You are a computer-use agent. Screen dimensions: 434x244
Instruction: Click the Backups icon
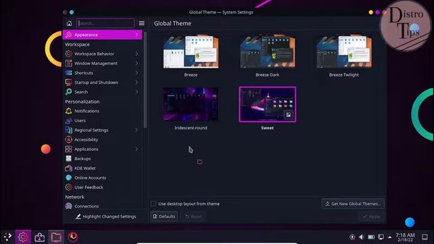point(68,159)
